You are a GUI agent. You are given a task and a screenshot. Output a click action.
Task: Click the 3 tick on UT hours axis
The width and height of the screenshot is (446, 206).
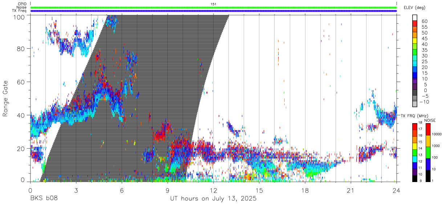(x=76, y=190)
